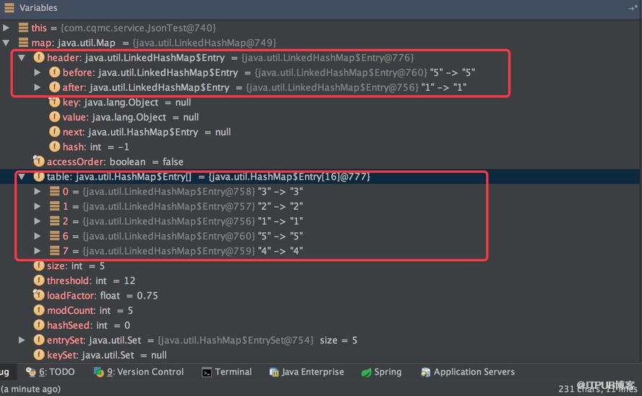Click array element 7 icon
Screen dimensions: 642x396
click(54, 250)
